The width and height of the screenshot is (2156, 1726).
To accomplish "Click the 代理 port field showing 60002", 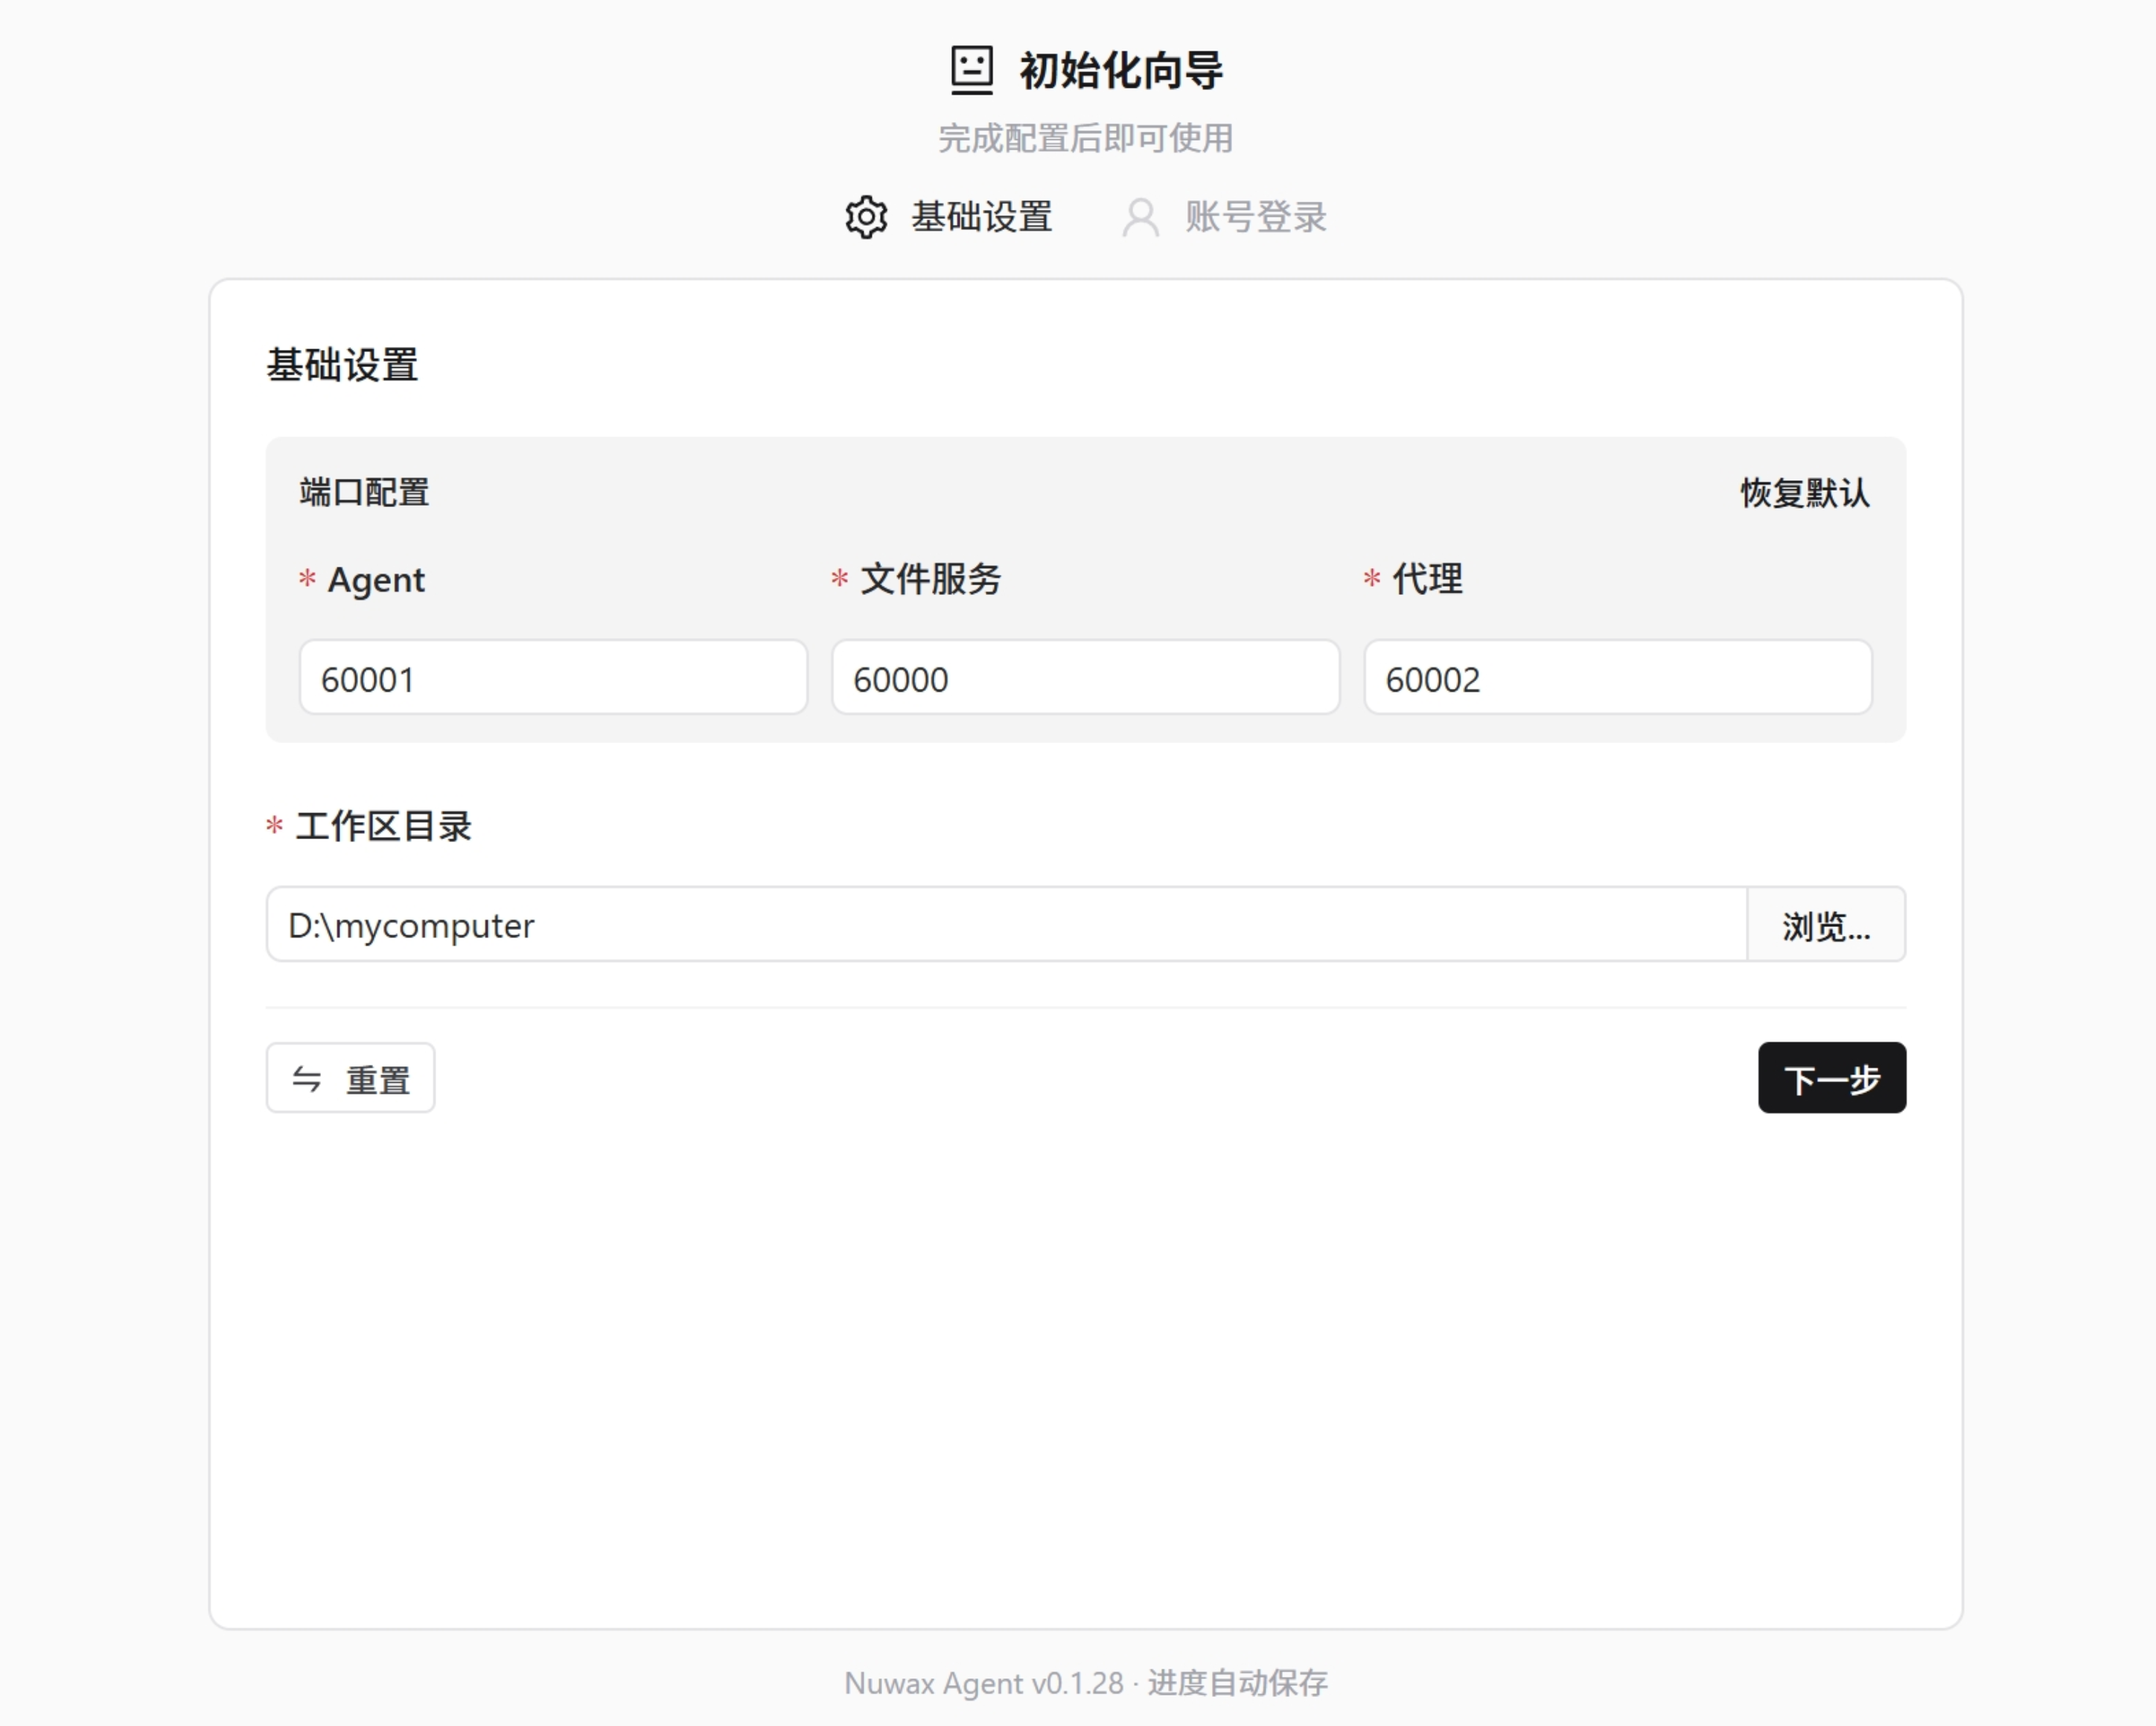I will (1618, 678).
